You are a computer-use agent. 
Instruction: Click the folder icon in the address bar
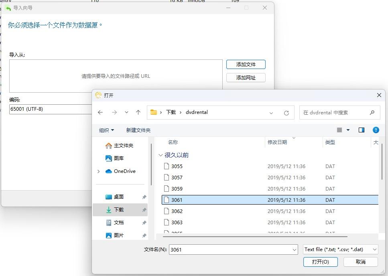154,112
